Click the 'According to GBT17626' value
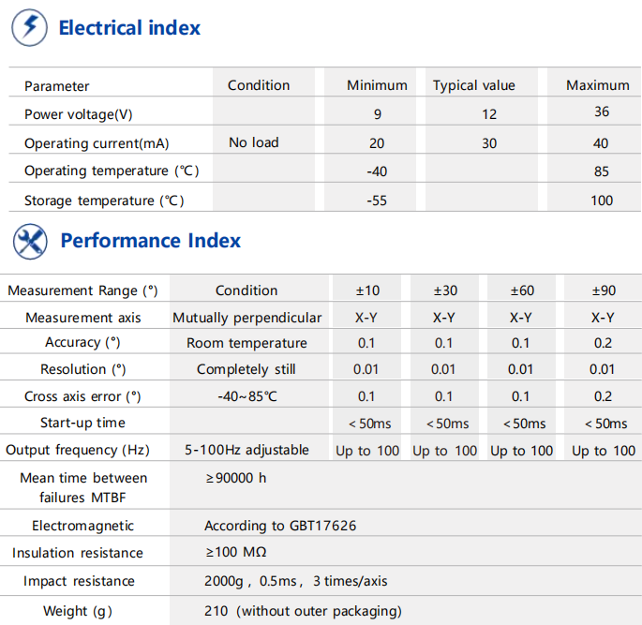Screen dimensions: 642x625 [280, 526]
